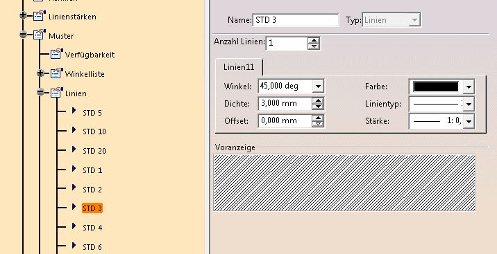Click the Winkelliste node icon

click(x=56, y=73)
